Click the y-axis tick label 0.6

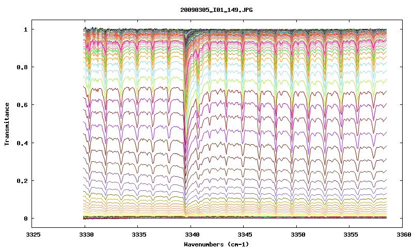tap(22, 105)
